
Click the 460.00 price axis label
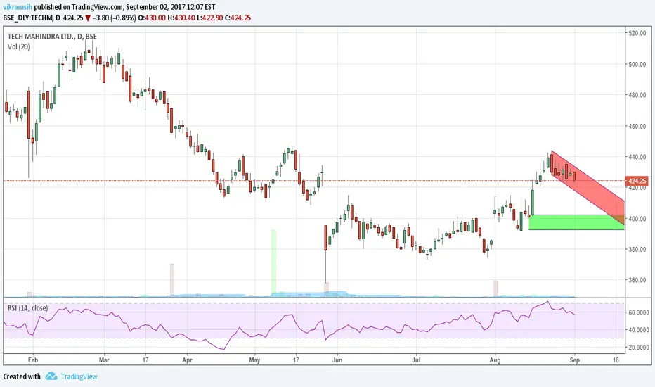(x=638, y=126)
